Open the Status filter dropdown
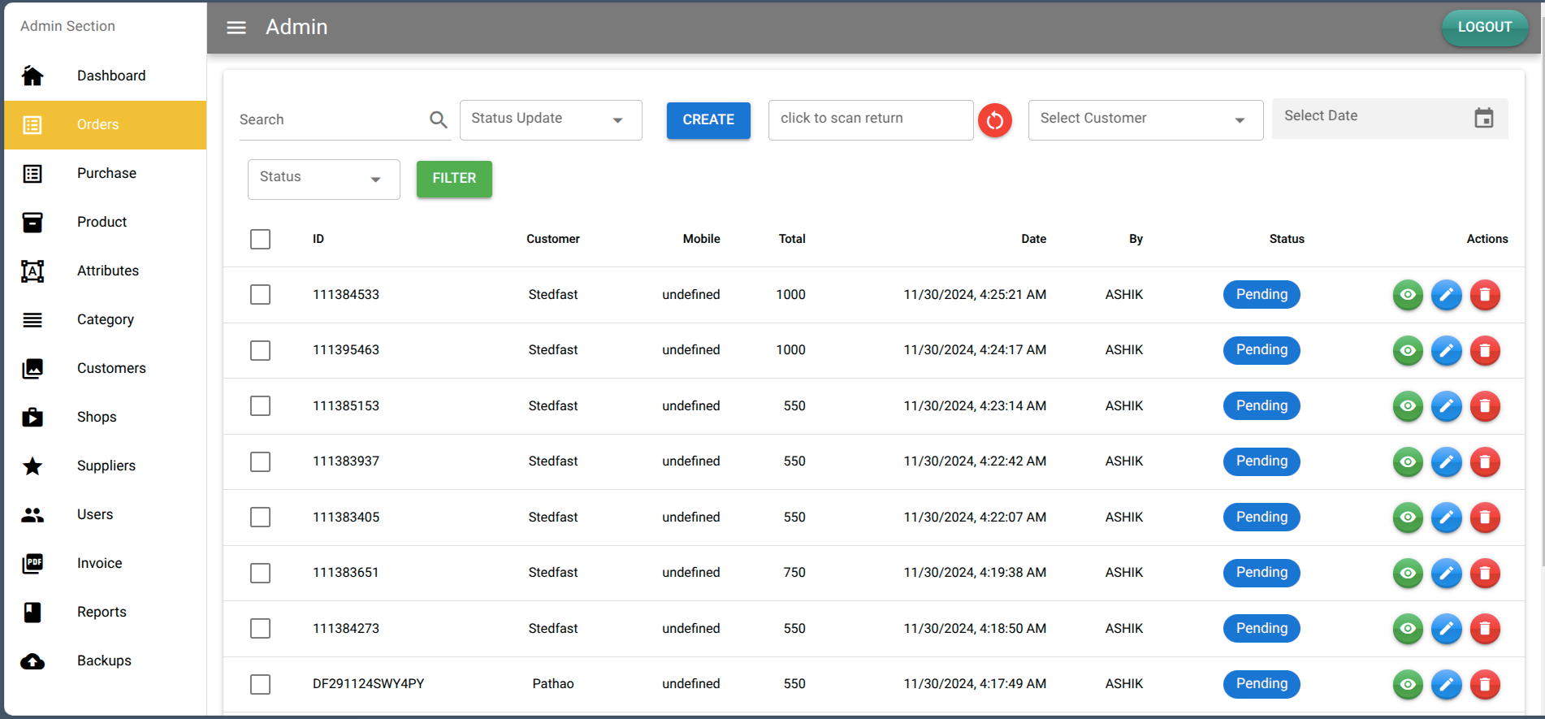Image resolution: width=1545 pixels, height=719 pixels. coord(323,179)
